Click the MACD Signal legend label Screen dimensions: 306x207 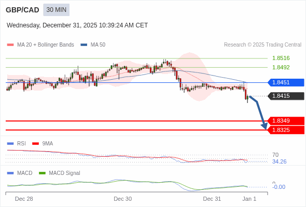[x=65, y=173]
